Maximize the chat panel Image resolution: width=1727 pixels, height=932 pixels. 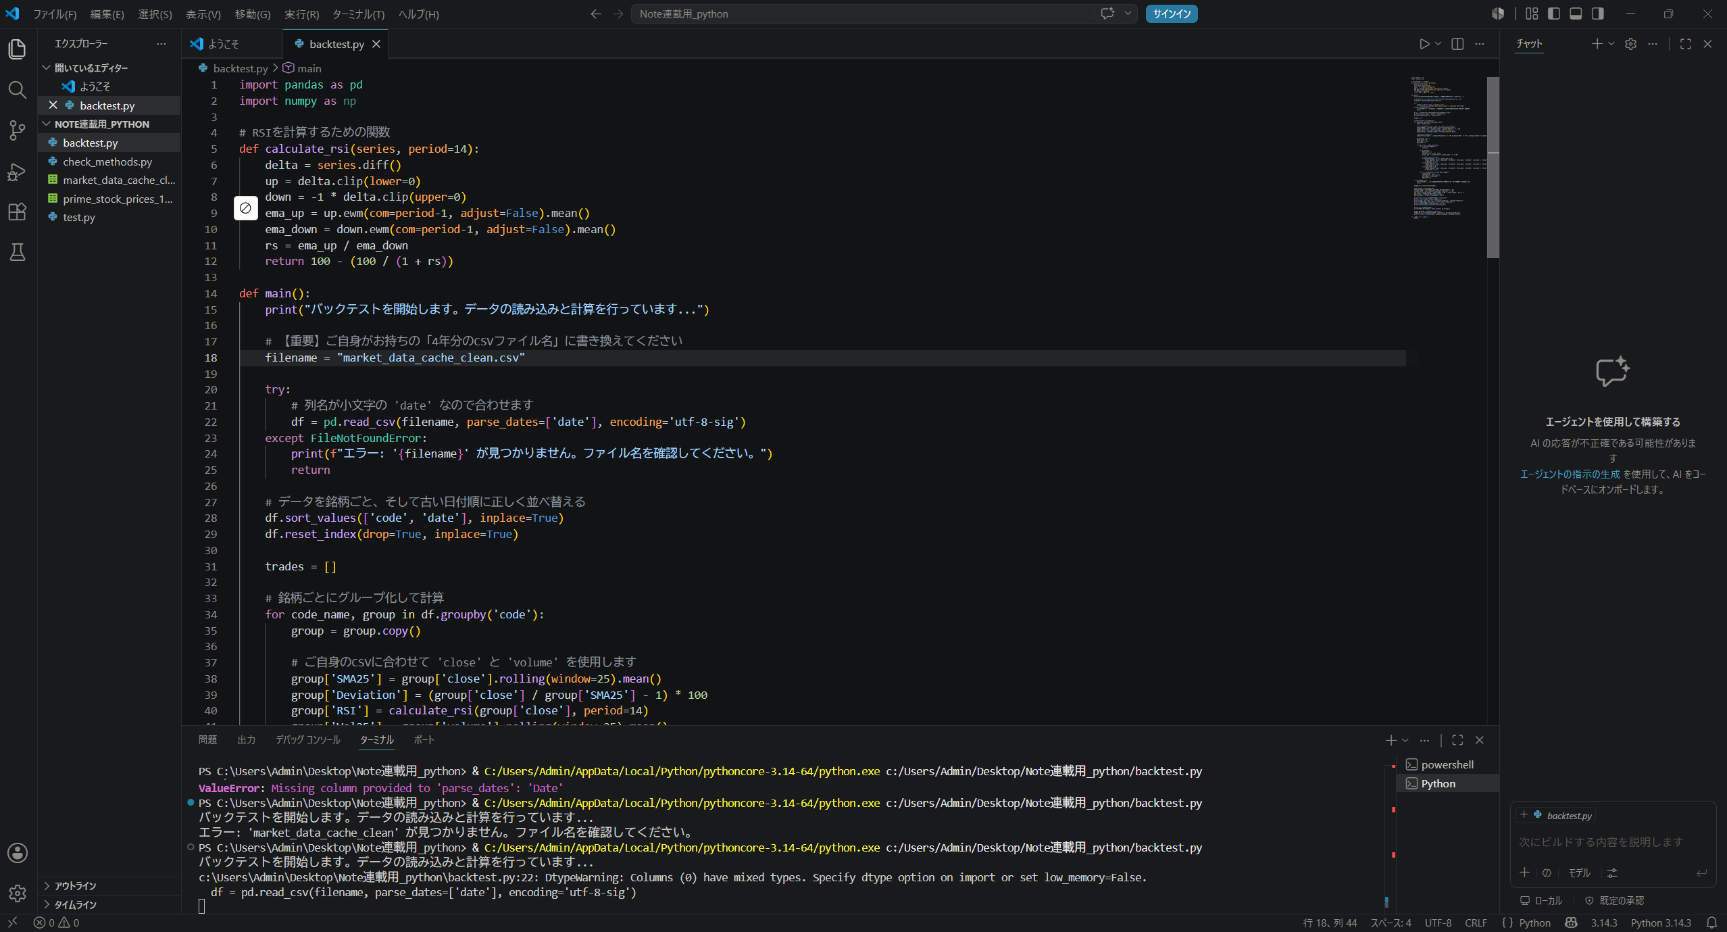(x=1686, y=44)
